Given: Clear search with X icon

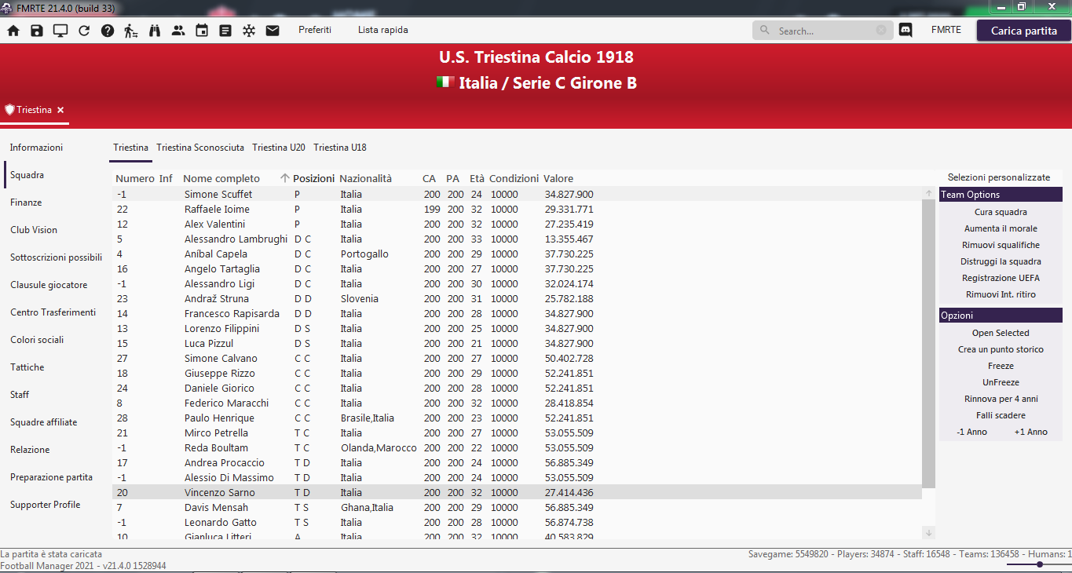Looking at the screenshot, I should click(x=881, y=30).
